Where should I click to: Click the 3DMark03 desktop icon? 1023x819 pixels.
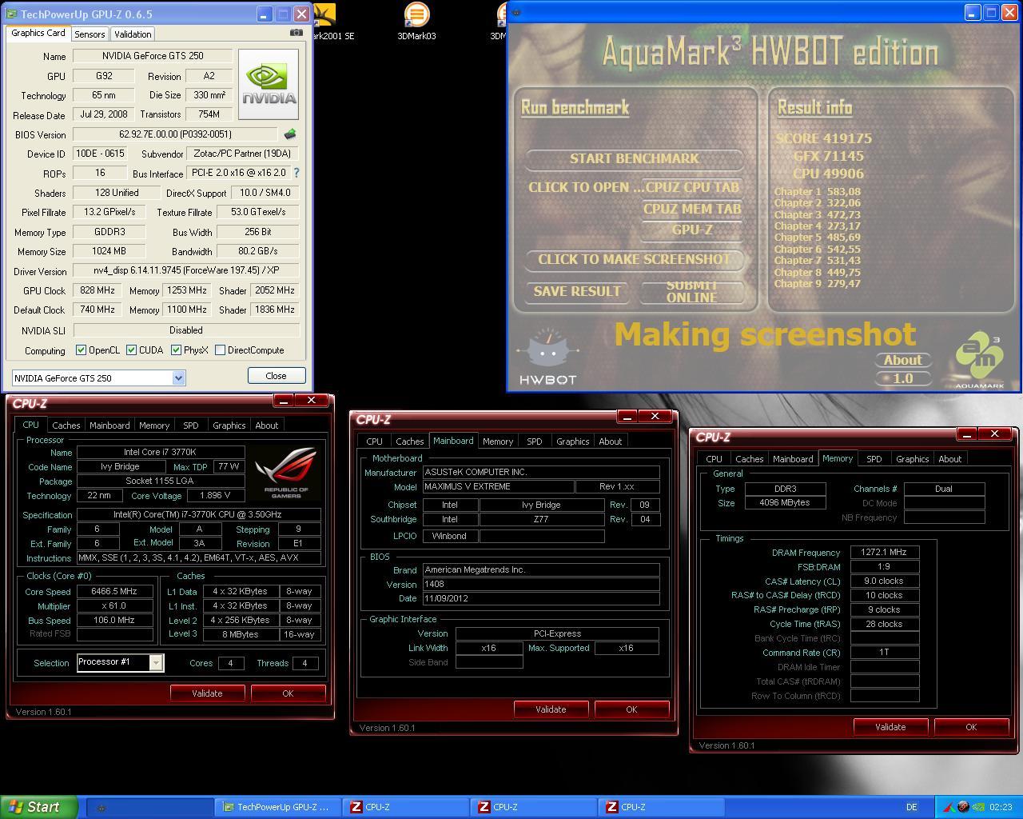click(x=416, y=21)
